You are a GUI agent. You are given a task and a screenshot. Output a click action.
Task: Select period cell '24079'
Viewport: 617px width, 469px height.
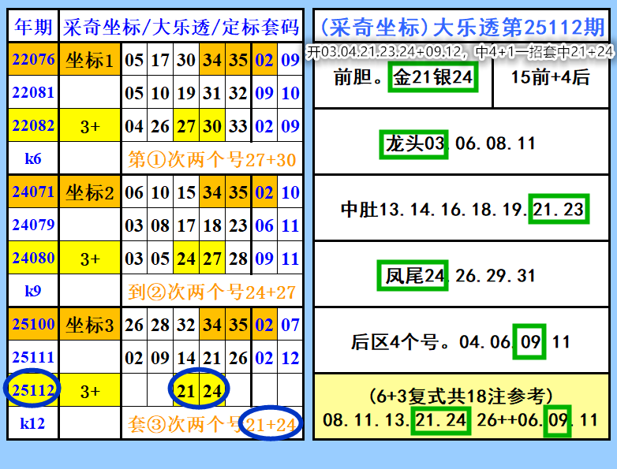[x=33, y=225]
